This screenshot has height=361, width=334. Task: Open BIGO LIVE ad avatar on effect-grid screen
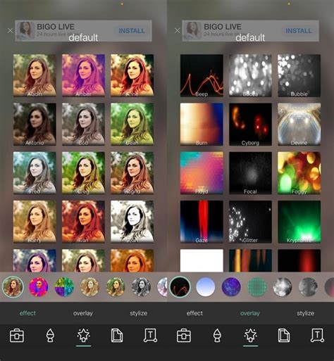(x=26, y=31)
